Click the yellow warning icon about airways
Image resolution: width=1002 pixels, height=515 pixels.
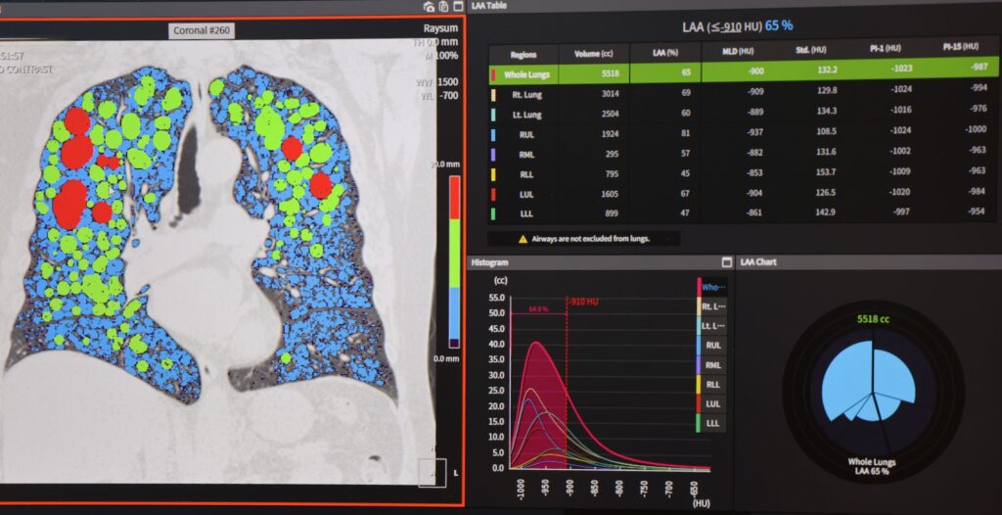523,239
